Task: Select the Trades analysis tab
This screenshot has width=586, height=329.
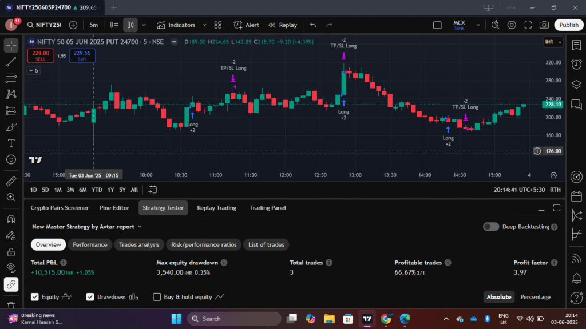Action: click(x=139, y=244)
